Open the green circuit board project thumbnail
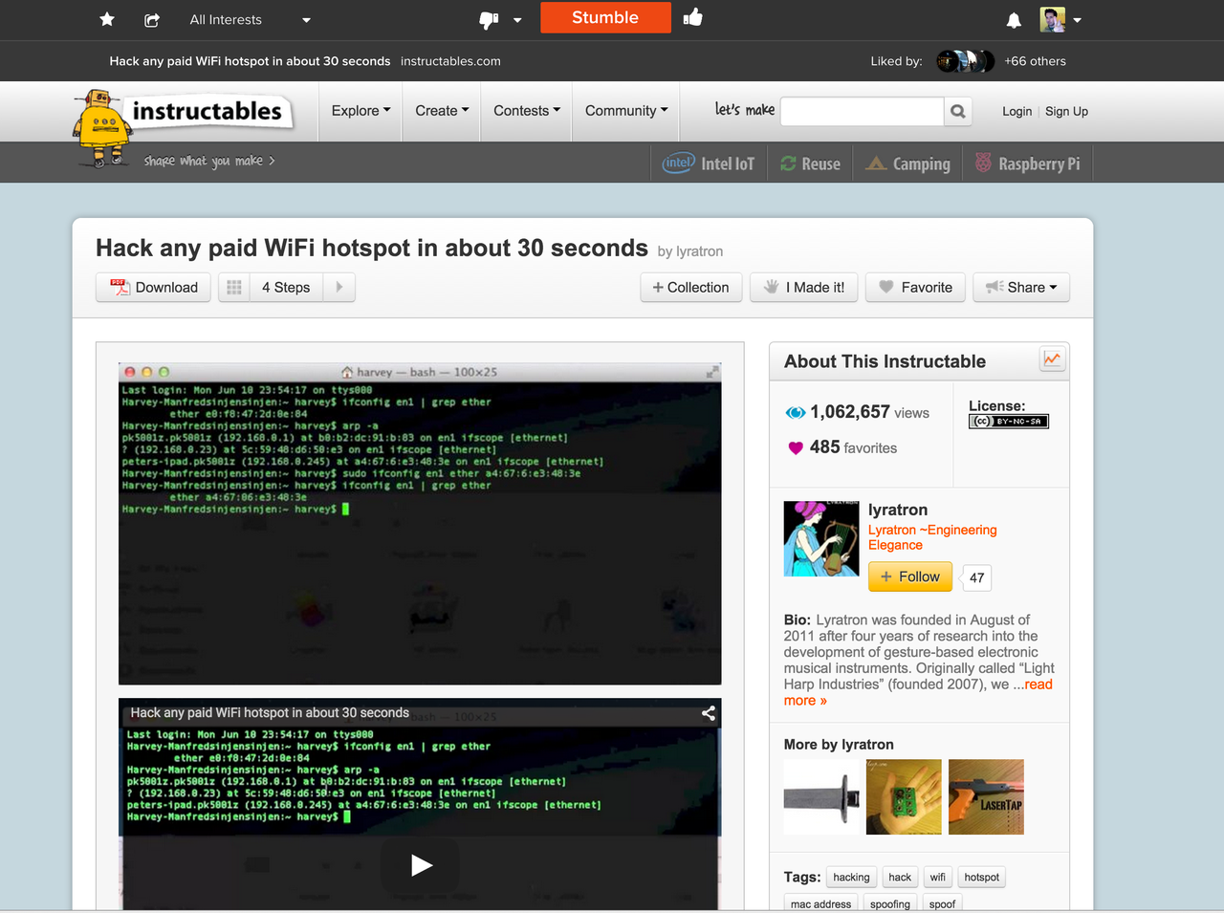1224x913 pixels. [904, 797]
